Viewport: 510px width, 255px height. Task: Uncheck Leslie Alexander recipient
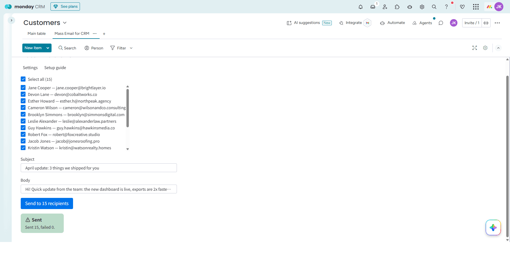point(23,121)
